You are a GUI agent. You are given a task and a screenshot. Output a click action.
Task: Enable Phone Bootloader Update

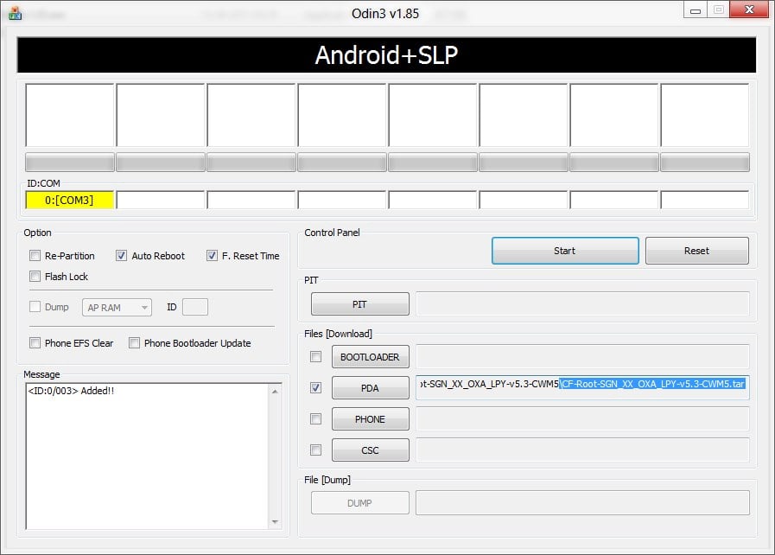(135, 343)
